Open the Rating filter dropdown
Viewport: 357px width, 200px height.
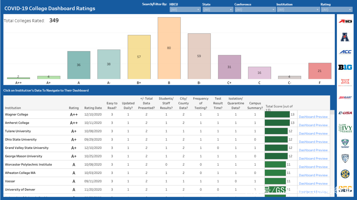[336, 10]
